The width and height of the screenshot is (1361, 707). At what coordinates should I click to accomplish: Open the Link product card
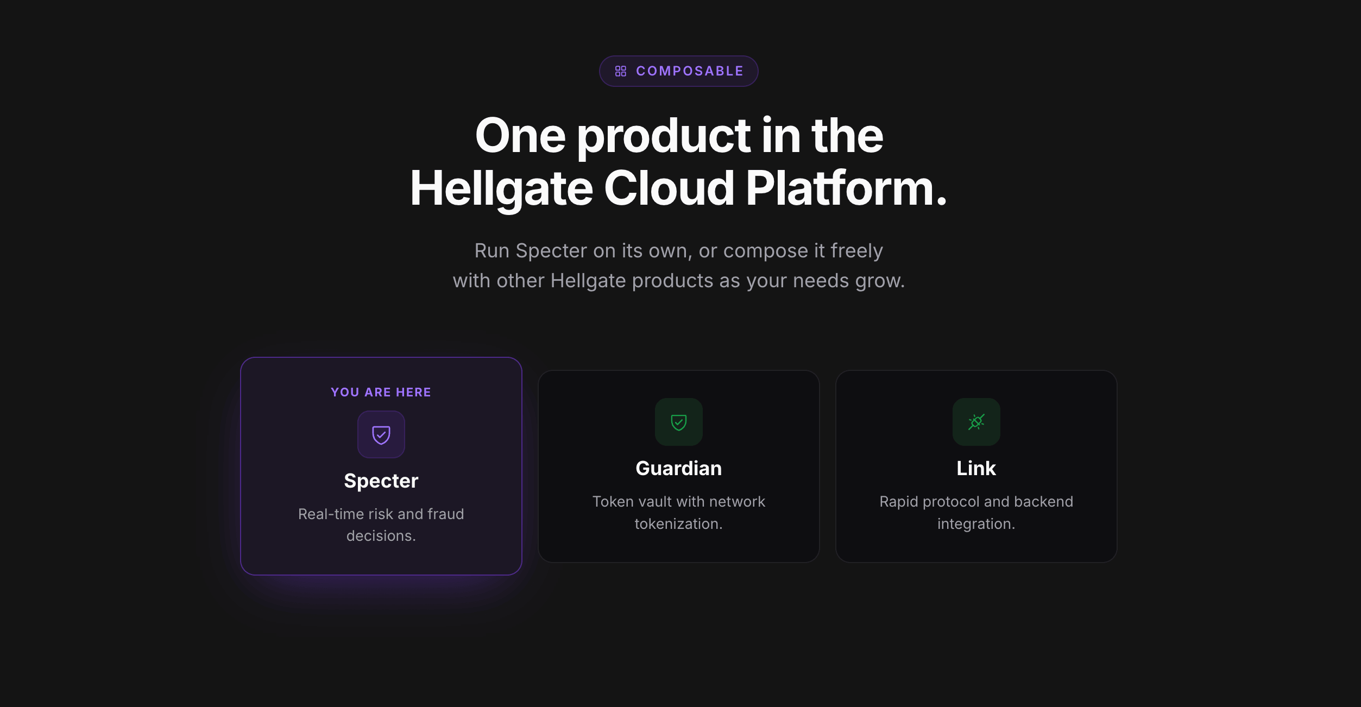tap(976, 466)
